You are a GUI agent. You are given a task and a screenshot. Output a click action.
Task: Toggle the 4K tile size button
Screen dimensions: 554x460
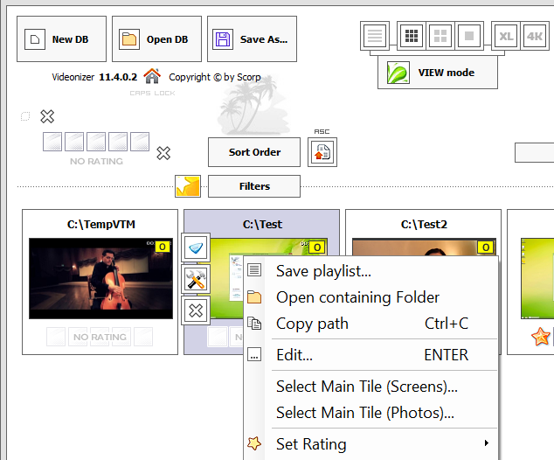coord(535,36)
